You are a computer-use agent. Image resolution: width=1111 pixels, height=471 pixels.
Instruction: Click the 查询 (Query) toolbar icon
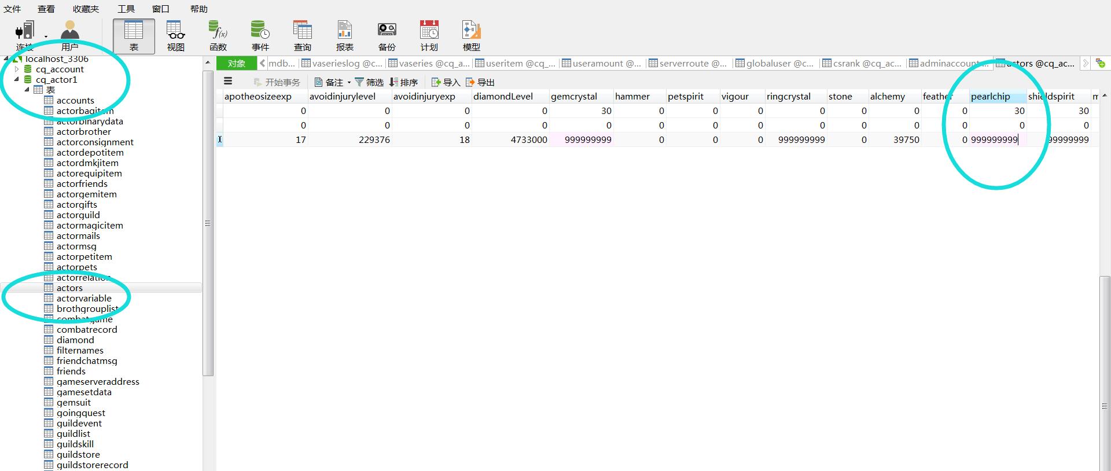click(x=302, y=35)
